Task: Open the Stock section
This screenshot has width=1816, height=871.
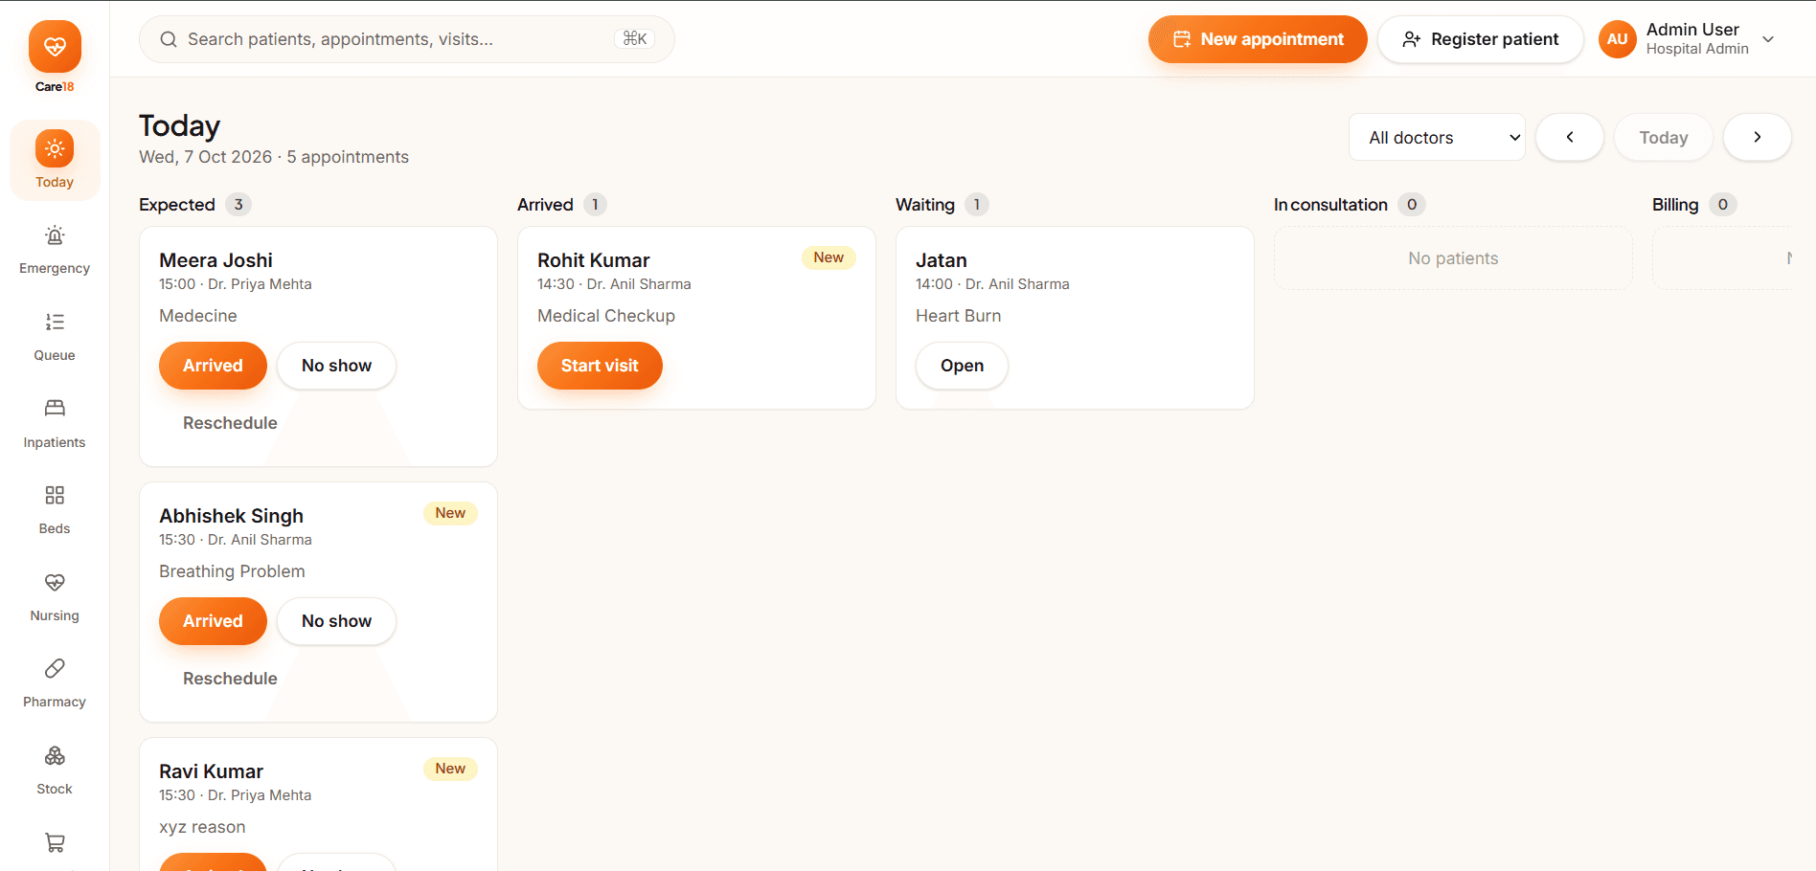Action: [x=55, y=769]
